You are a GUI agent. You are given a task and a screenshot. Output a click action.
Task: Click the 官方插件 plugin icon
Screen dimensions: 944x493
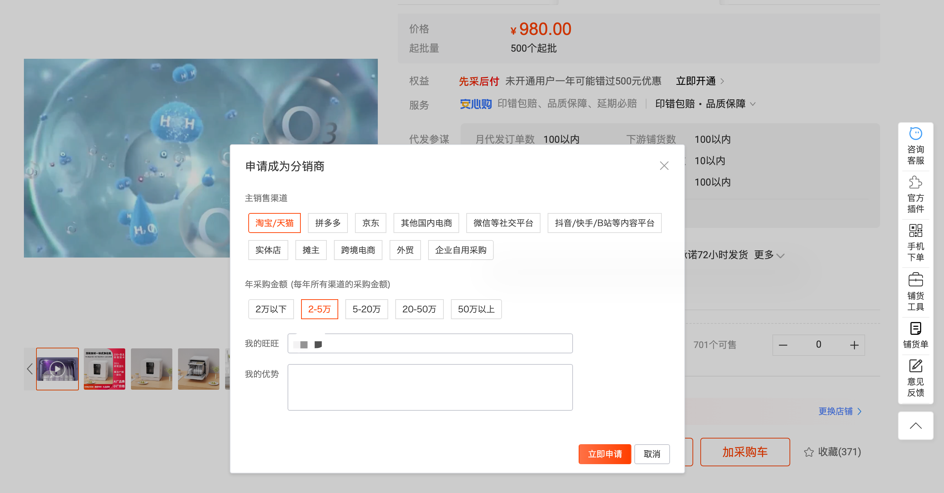coord(915,183)
